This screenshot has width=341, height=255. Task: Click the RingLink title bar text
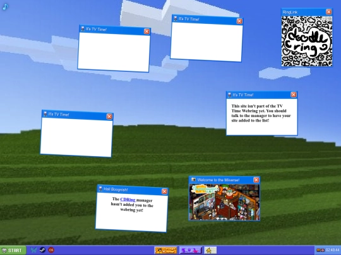coord(290,13)
